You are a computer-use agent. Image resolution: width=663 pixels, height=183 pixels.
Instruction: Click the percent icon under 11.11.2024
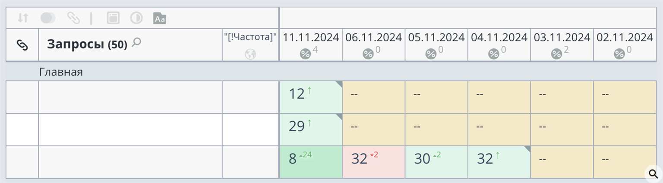click(306, 54)
